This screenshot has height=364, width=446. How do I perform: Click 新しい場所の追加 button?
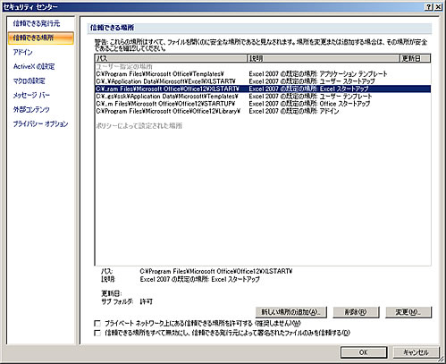tap(291, 312)
